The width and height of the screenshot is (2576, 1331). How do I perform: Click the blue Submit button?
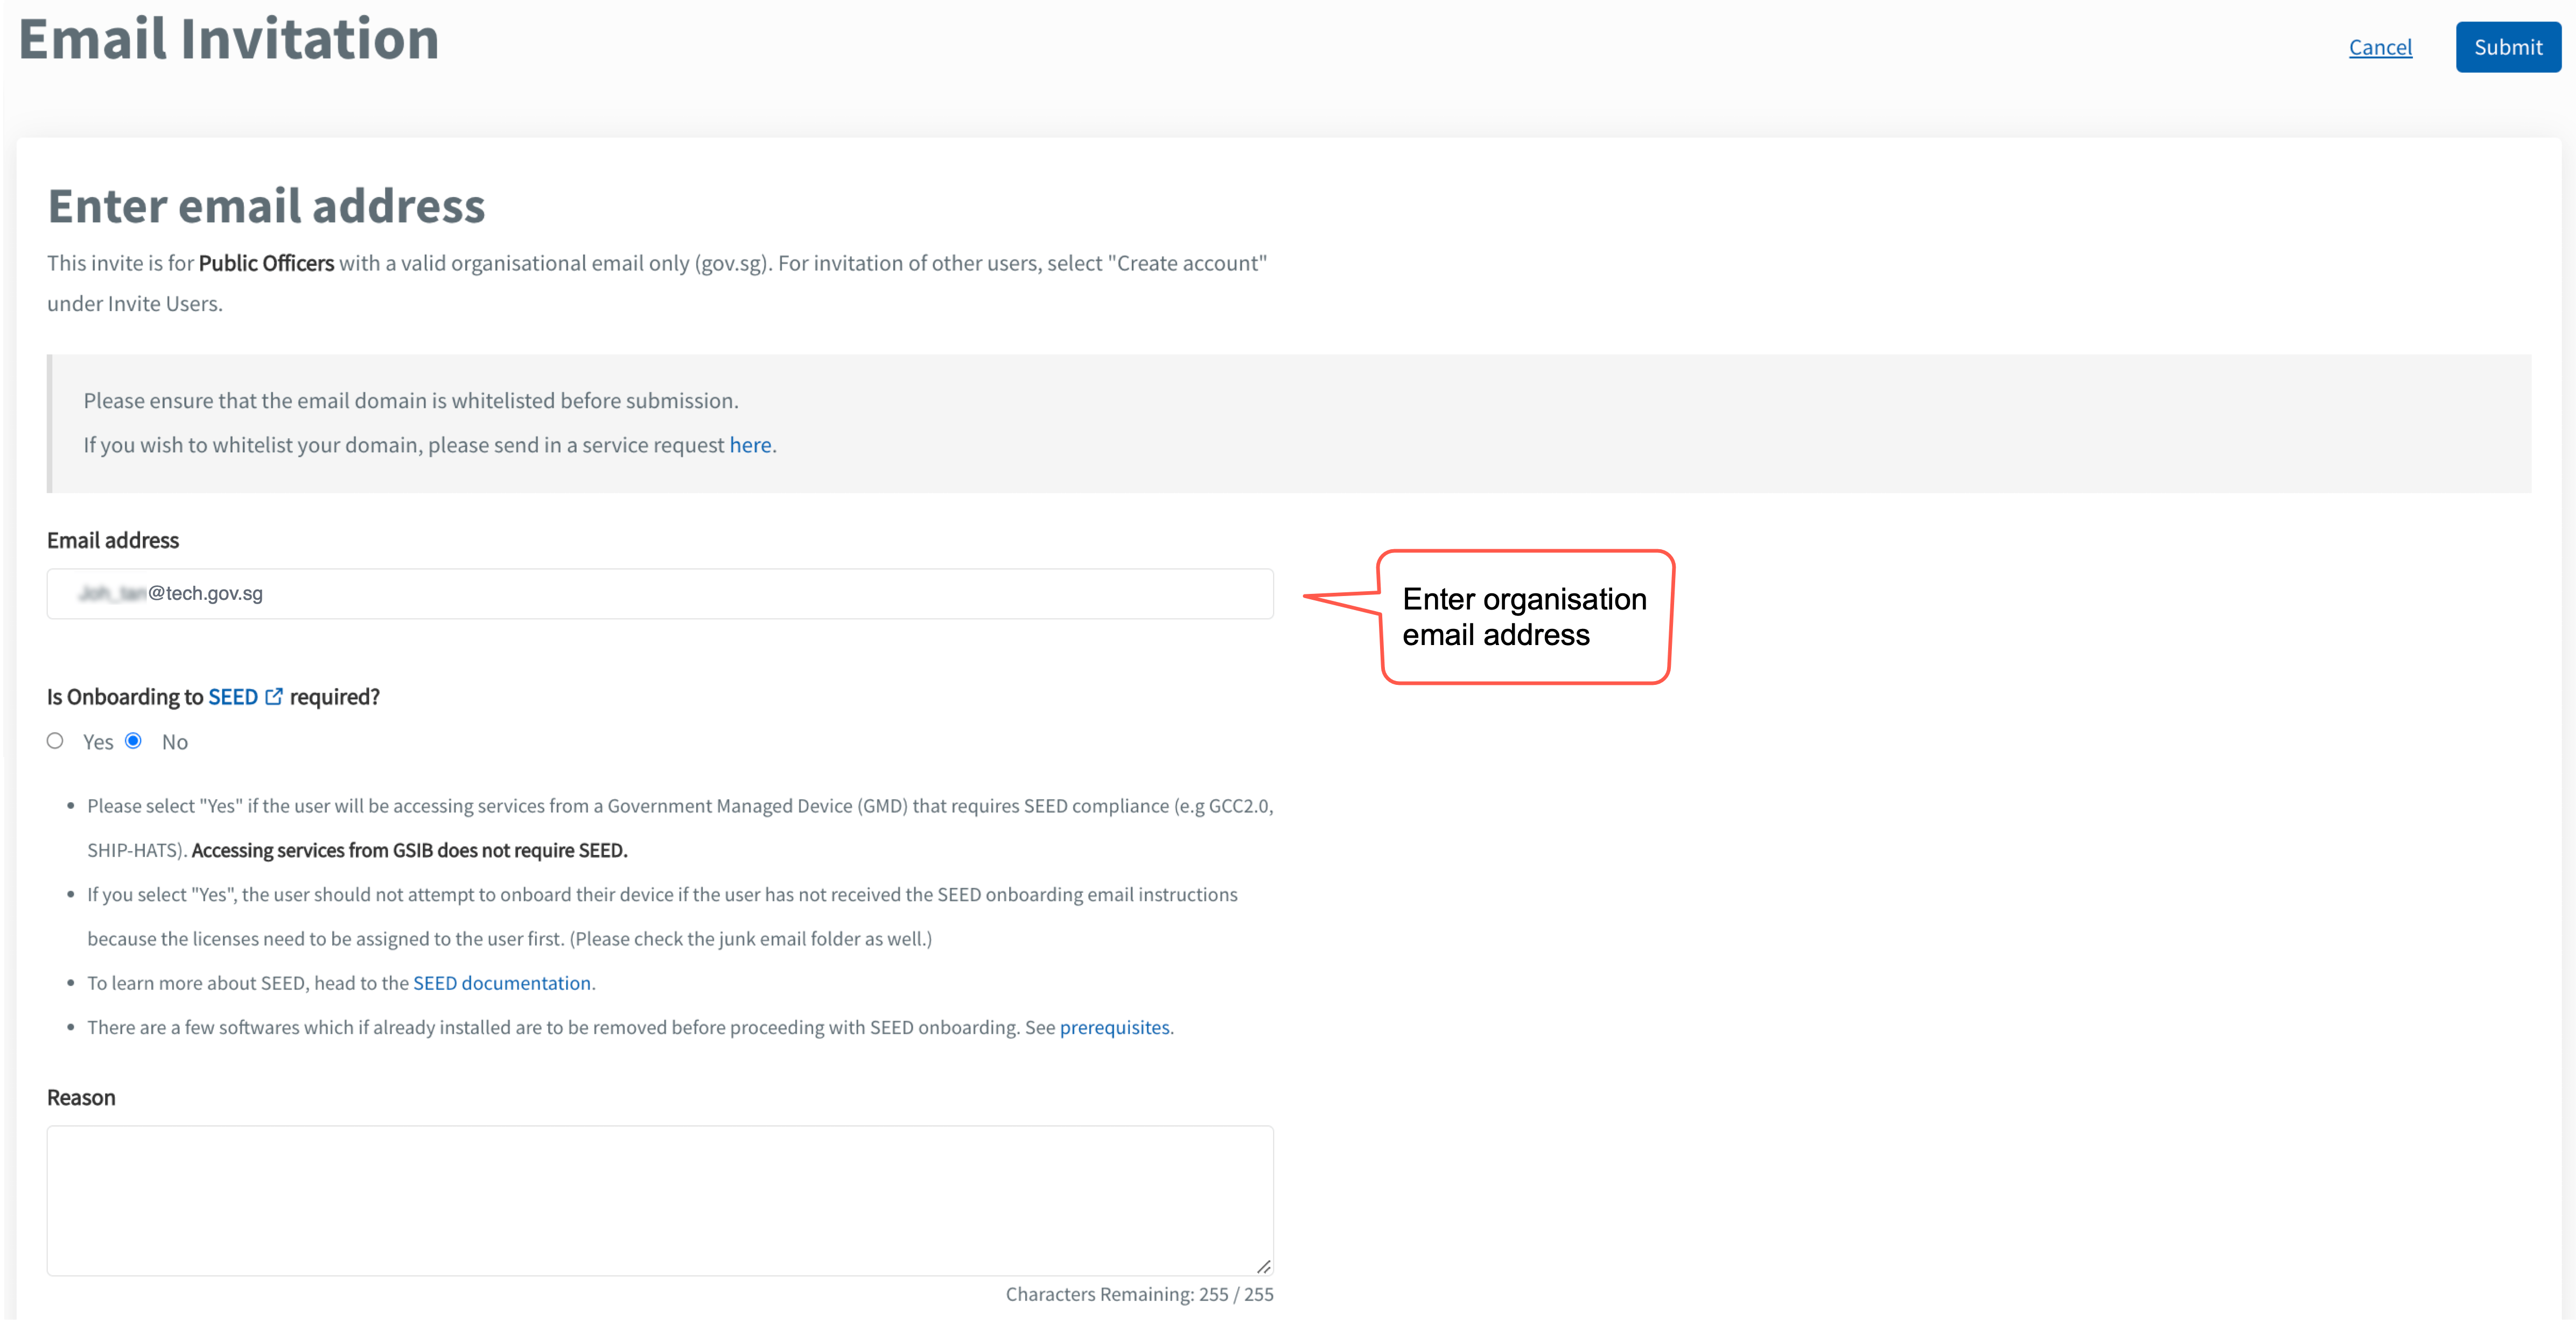tap(2507, 47)
